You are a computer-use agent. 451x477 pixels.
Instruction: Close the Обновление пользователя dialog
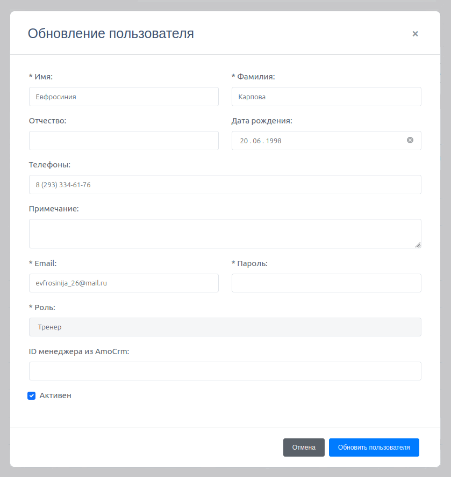(415, 33)
